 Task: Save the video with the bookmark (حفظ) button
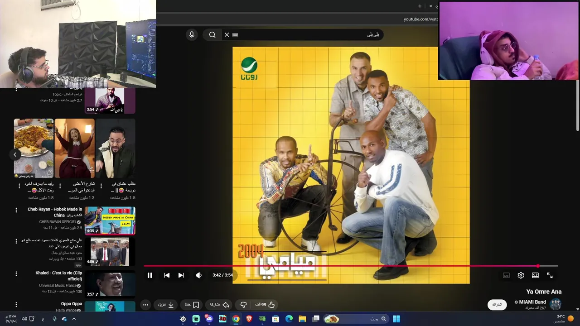[192, 305]
